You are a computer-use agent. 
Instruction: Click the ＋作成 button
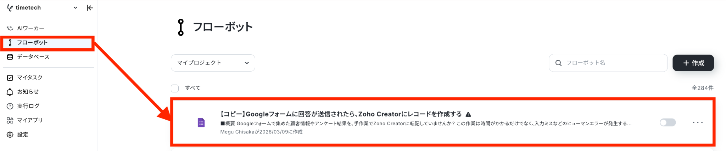pyautogui.click(x=693, y=63)
